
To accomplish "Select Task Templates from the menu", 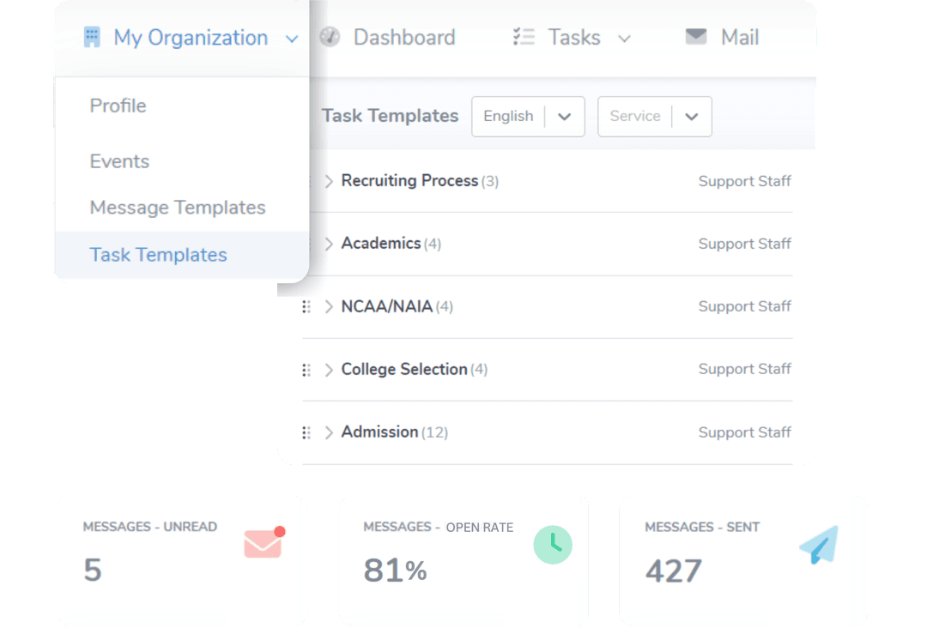I will point(158,255).
